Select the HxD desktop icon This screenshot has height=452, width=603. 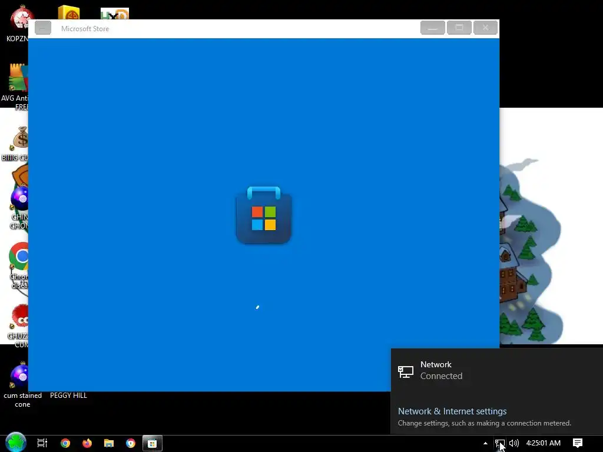click(115, 14)
